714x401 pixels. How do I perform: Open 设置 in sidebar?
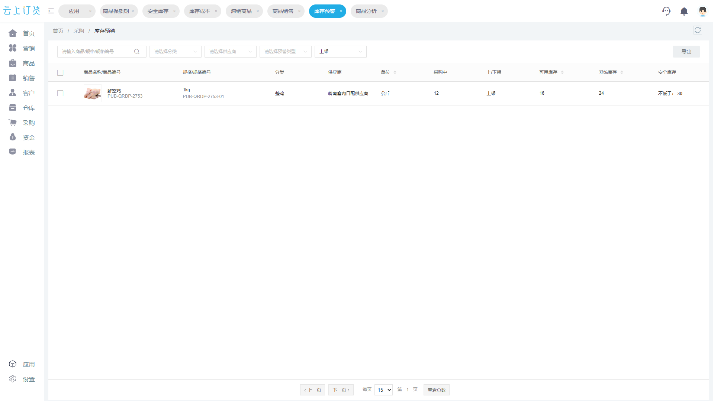[x=22, y=379]
